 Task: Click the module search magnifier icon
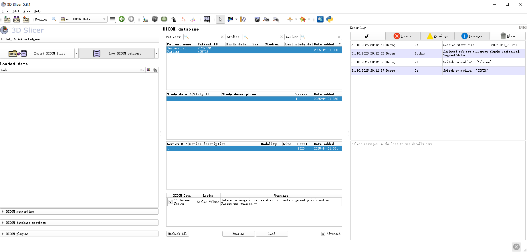54,19
